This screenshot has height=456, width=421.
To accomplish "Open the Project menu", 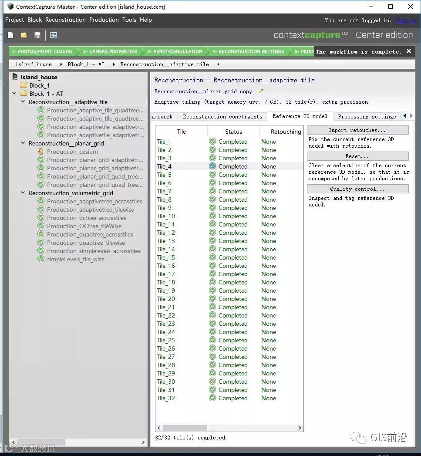I will click(14, 20).
